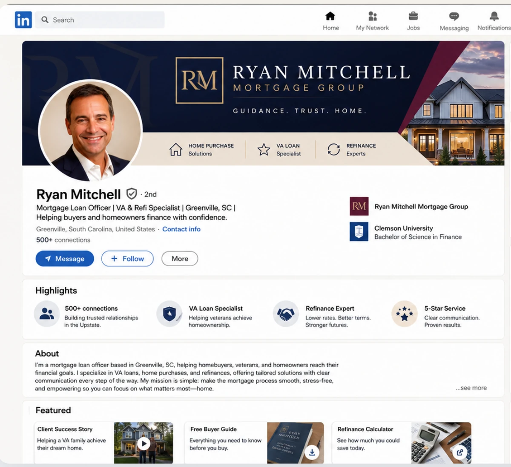
Task: Open the More options button
Action: point(180,259)
